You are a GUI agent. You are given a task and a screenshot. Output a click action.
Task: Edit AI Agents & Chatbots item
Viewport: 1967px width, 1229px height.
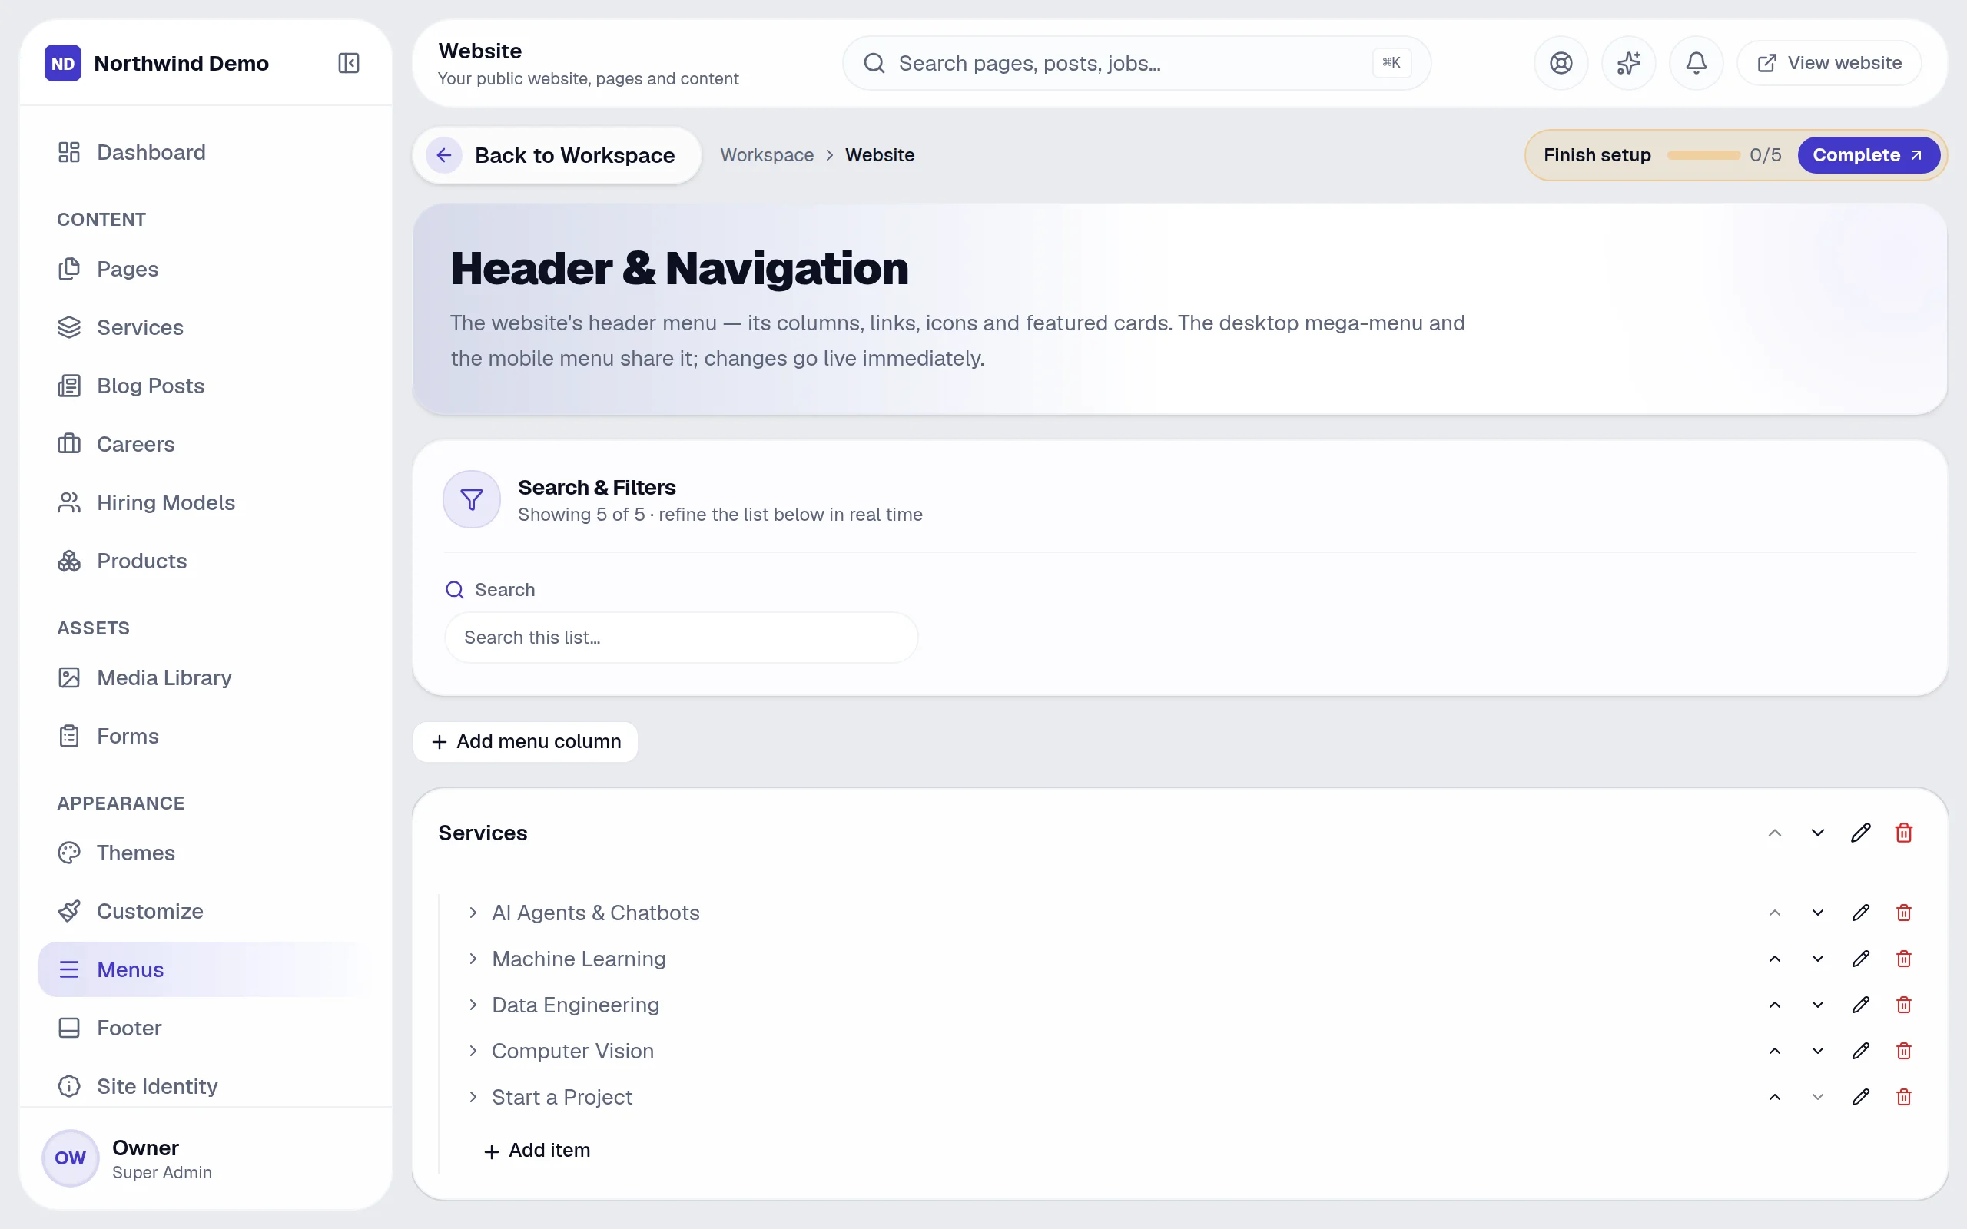click(1860, 913)
